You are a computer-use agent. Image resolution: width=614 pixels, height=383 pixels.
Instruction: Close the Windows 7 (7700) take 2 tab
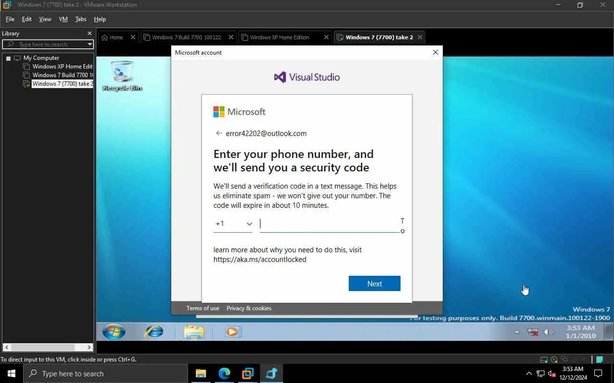coord(420,37)
